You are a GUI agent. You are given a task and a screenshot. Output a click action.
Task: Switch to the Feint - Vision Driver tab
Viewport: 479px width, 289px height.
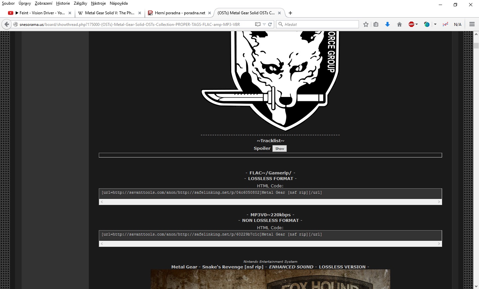40,13
